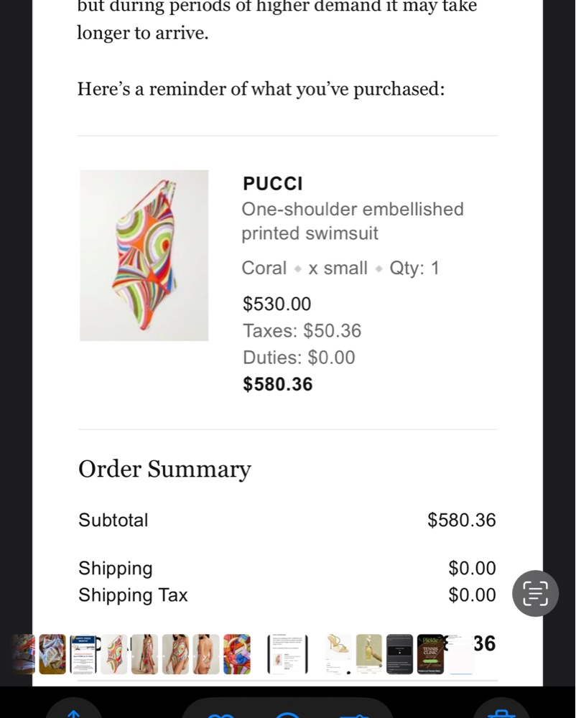Tap the PUCCI brand name
The image size is (576, 718).
click(x=273, y=184)
